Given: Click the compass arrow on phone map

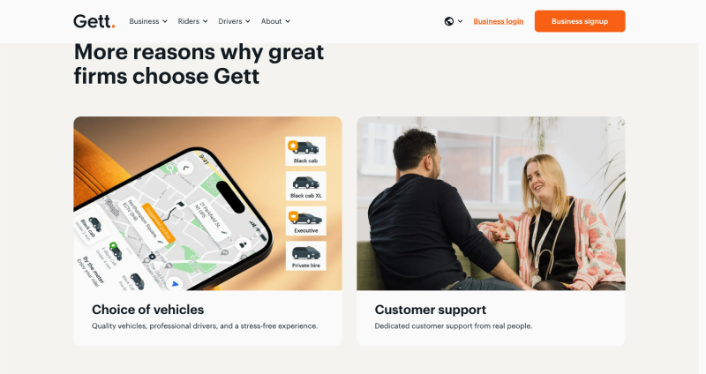Looking at the screenshot, I should tap(185, 168).
